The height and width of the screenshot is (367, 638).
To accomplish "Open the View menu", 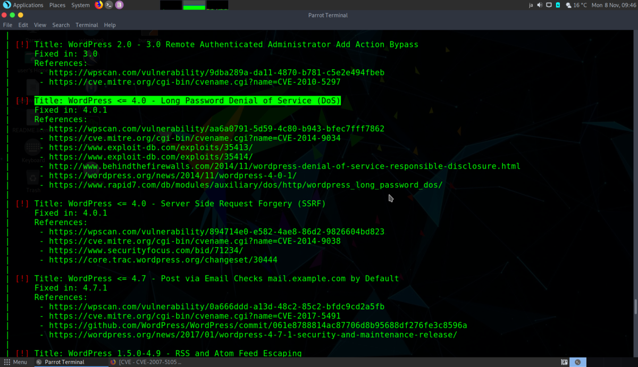I will (40, 25).
